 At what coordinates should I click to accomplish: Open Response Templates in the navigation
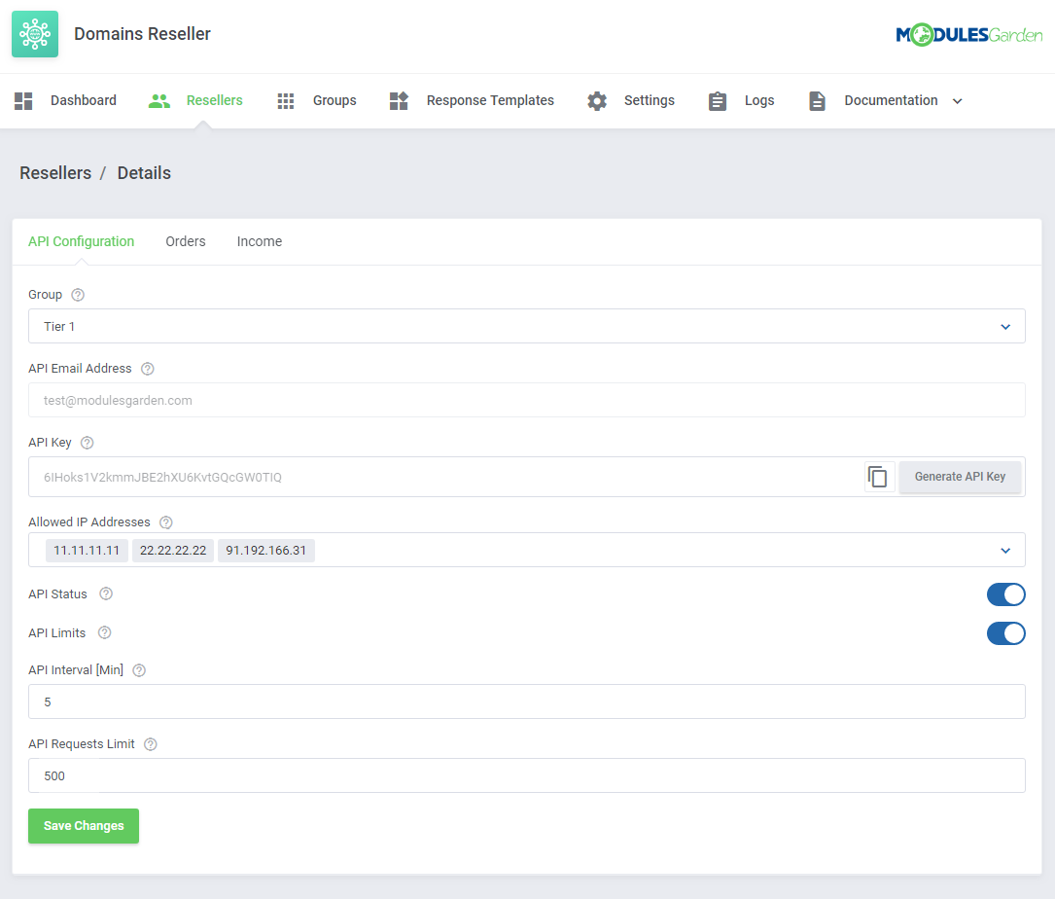[x=490, y=101]
